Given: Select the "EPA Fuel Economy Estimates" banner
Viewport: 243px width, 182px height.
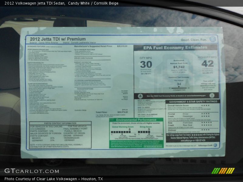Looking at the screenshot, I should pyautogui.click(x=175, y=48).
